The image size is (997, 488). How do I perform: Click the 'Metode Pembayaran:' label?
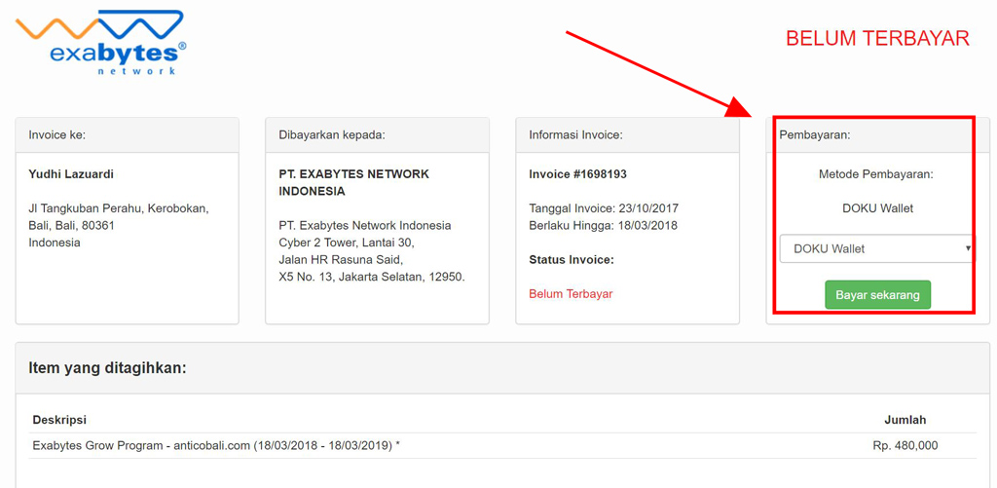click(x=877, y=174)
